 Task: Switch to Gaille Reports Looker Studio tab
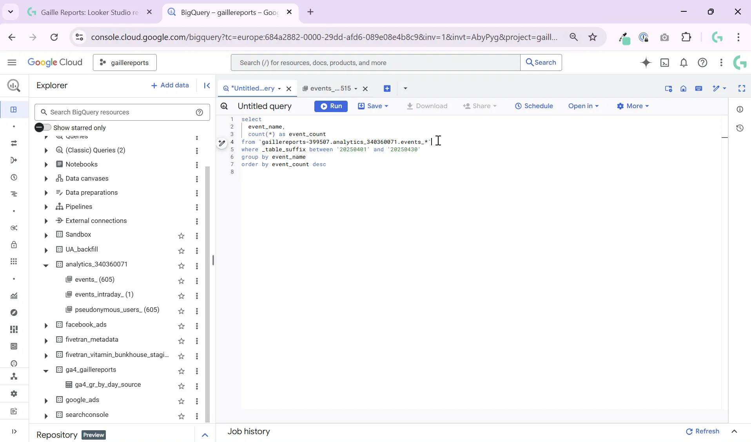pos(89,12)
